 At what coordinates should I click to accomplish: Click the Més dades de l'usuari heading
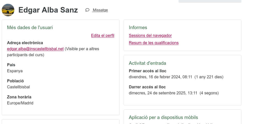[30, 27]
